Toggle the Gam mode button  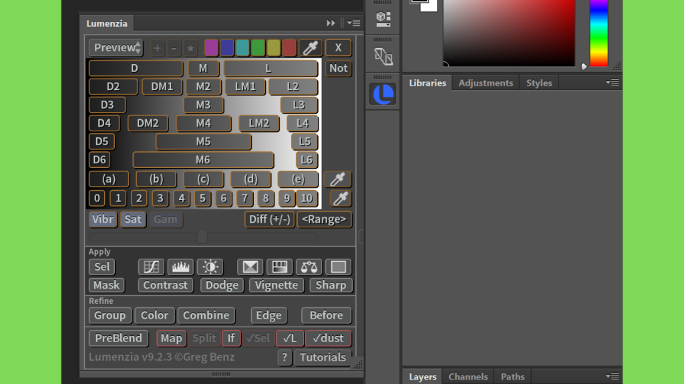(166, 219)
